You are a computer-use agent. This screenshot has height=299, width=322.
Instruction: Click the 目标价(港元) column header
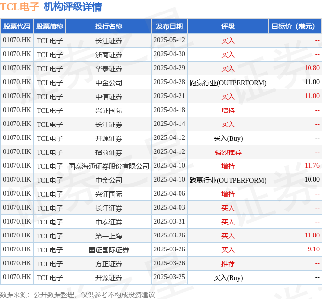tap(295, 26)
